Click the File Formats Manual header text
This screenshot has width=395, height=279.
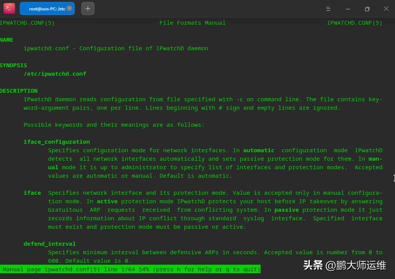(192, 23)
